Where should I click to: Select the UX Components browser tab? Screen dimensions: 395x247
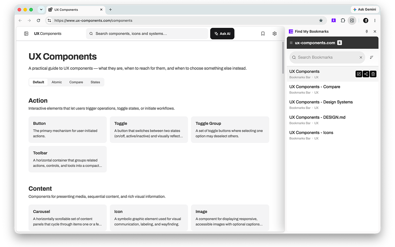point(76,10)
